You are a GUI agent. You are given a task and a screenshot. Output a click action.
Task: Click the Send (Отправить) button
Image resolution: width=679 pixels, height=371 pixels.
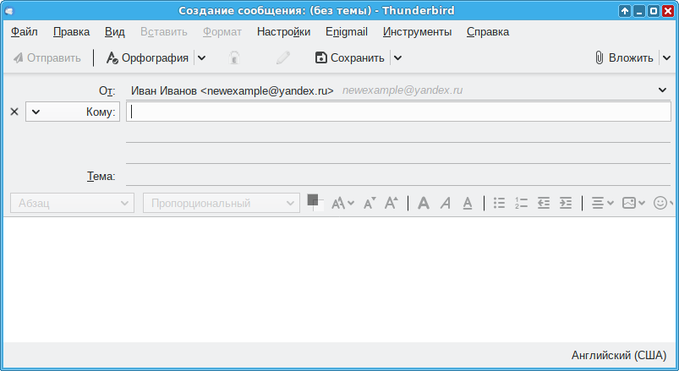(x=47, y=58)
